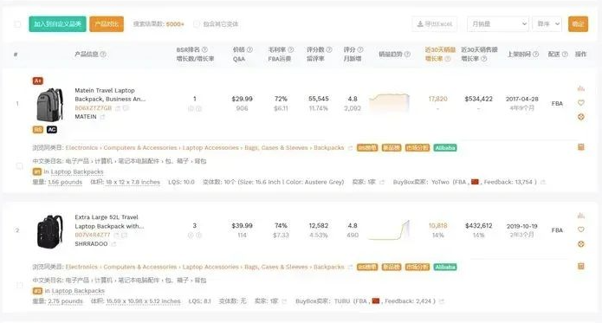Open the Matein Travel Laptop Backpack title

[x=110, y=94]
